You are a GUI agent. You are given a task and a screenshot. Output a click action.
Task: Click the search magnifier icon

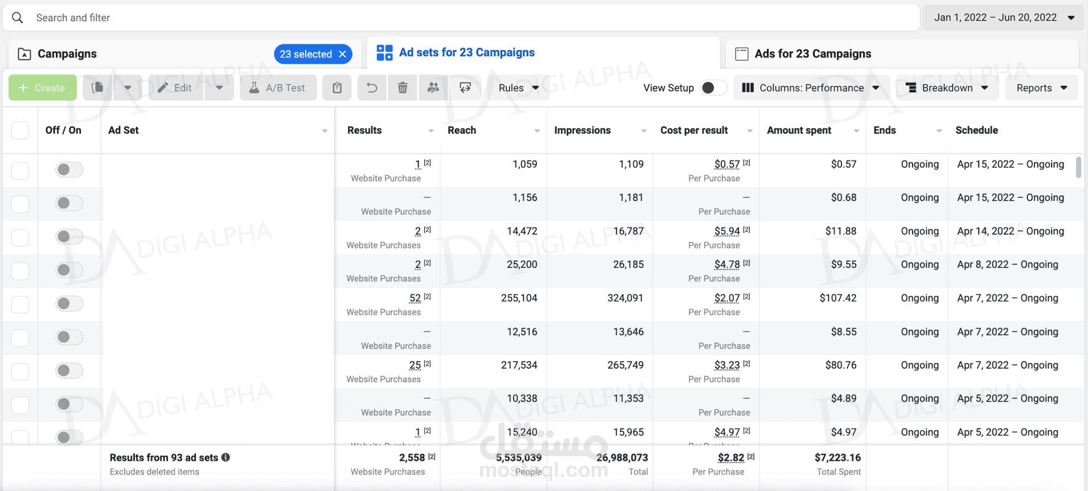point(18,18)
